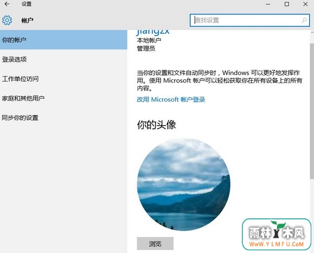Viewport: 314px width, 253px height.
Task: Open 家庭和其他用户 section
Action: tap(64, 98)
